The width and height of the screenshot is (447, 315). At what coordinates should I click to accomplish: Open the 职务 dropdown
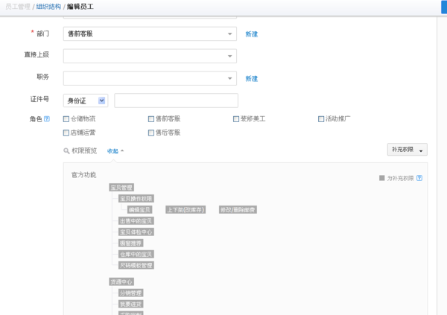coord(150,78)
